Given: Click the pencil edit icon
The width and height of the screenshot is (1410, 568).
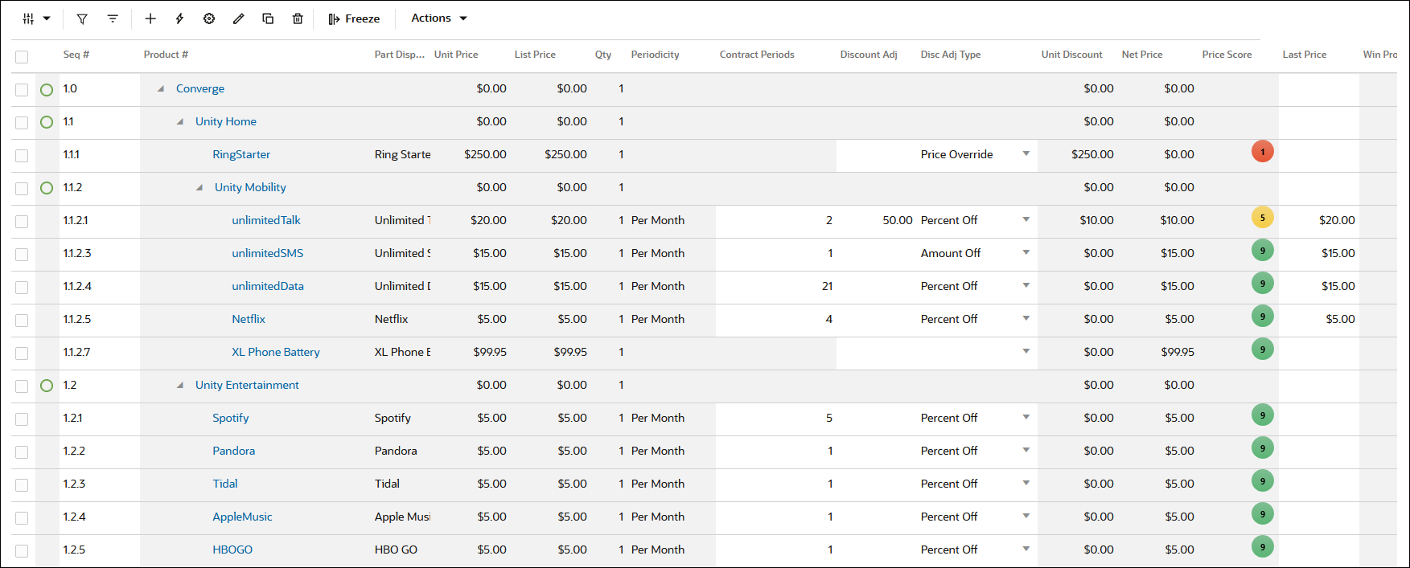Looking at the screenshot, I should [239, 18].
